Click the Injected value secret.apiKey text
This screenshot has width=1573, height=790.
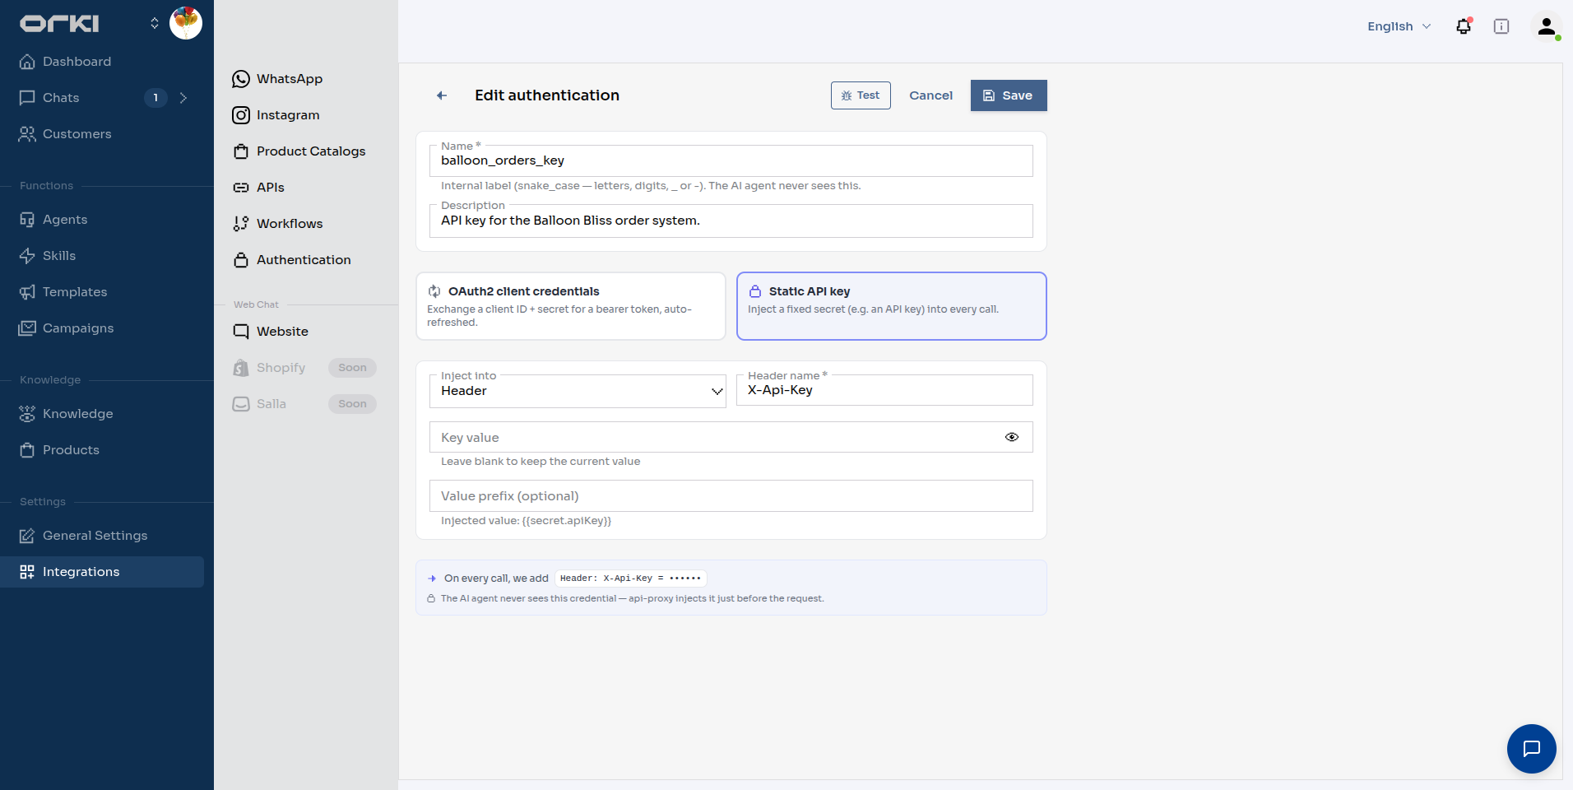click(526, 521)
